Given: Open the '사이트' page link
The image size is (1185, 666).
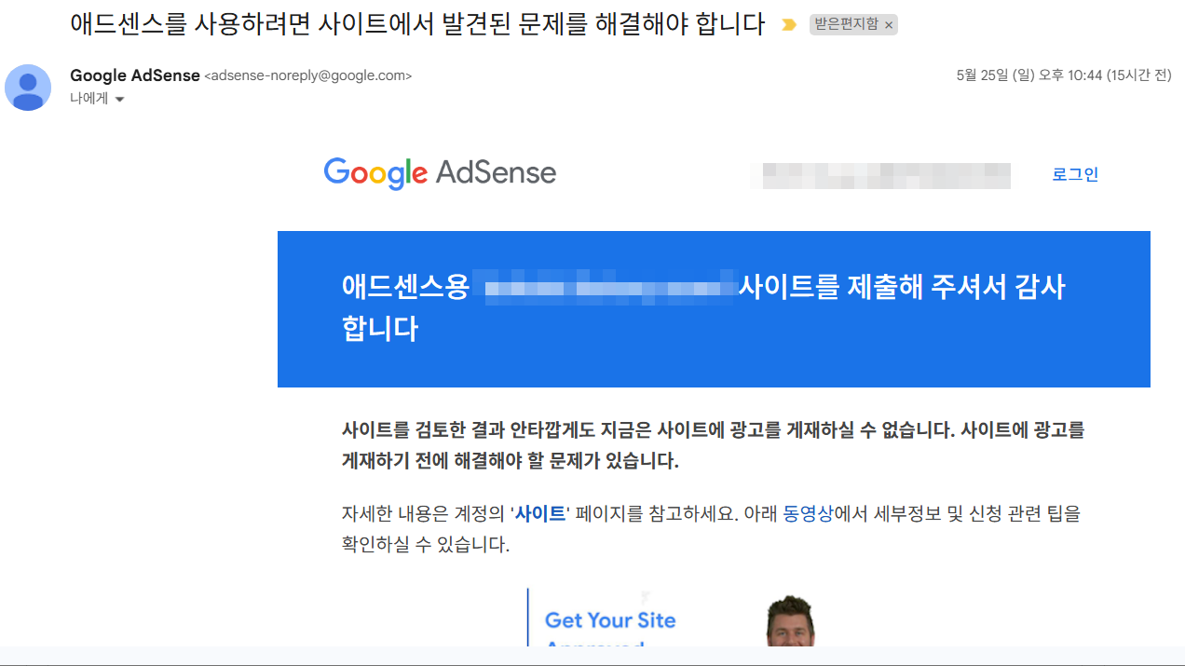Looking at the screenshot, I should (x=540, y=513).
